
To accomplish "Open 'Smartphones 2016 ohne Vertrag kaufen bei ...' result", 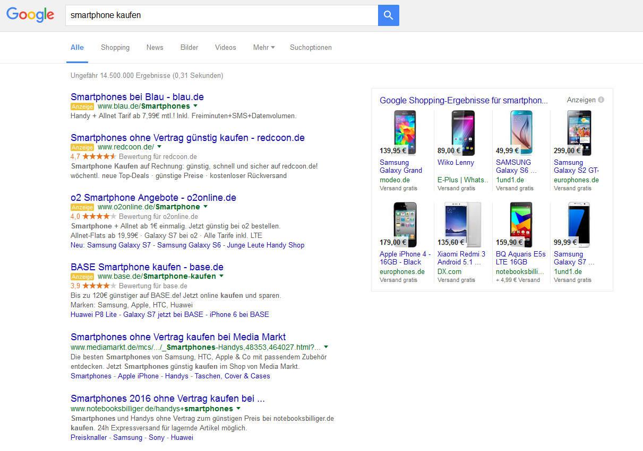I will [168, 399].
